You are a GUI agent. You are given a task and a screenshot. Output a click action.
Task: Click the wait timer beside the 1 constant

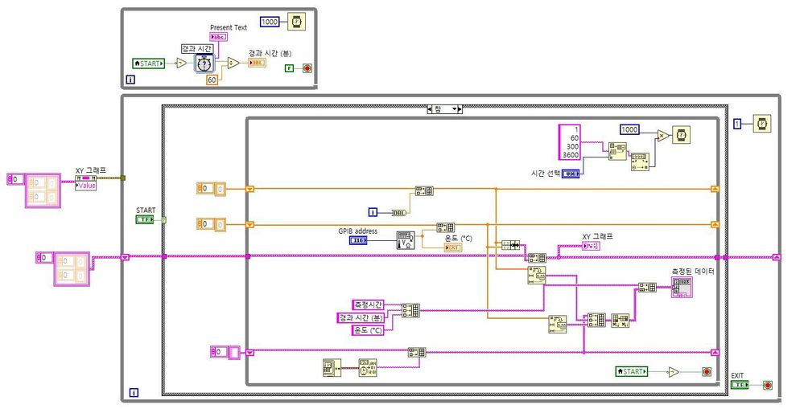point(762,124)
